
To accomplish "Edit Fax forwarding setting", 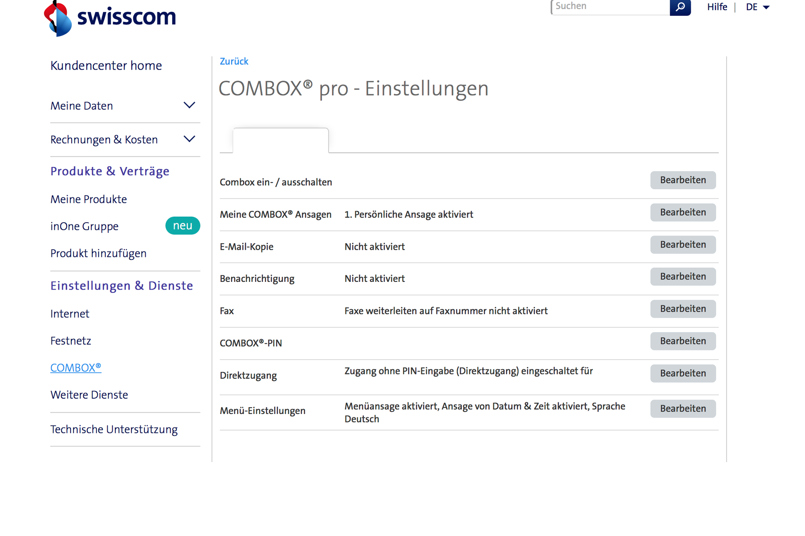I will click(x=683, y=309).
